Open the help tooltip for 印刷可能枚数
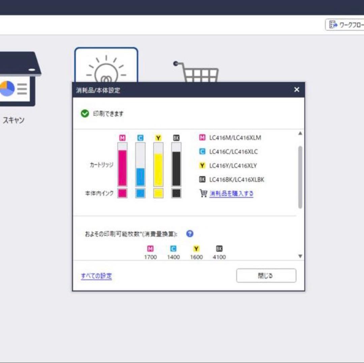 tap(190, 233)
